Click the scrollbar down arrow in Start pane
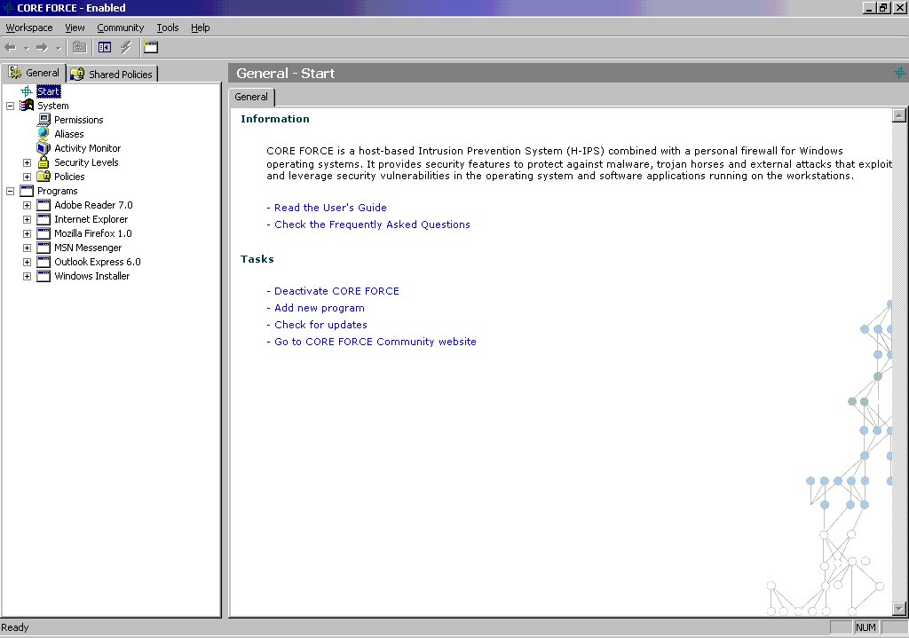 tap(898, 609)
